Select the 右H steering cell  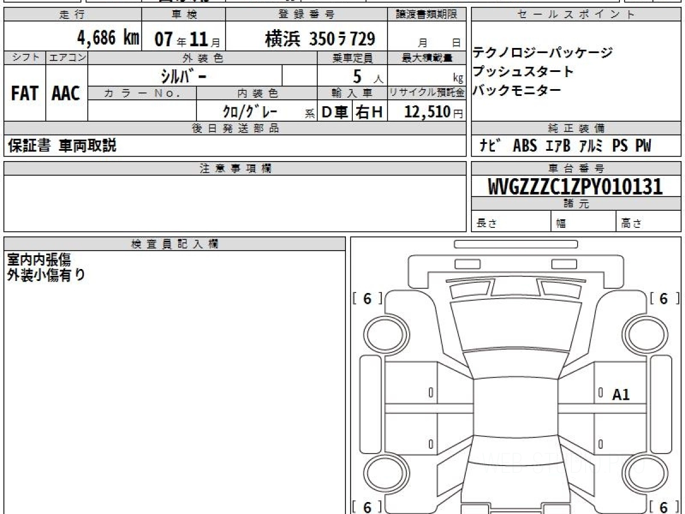coord(369,113)
